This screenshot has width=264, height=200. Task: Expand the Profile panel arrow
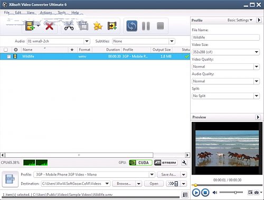point(259,20)
